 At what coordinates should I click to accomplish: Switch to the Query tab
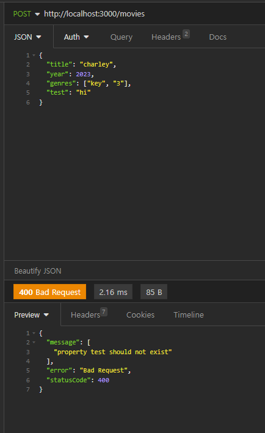click(x=122, y=37)
